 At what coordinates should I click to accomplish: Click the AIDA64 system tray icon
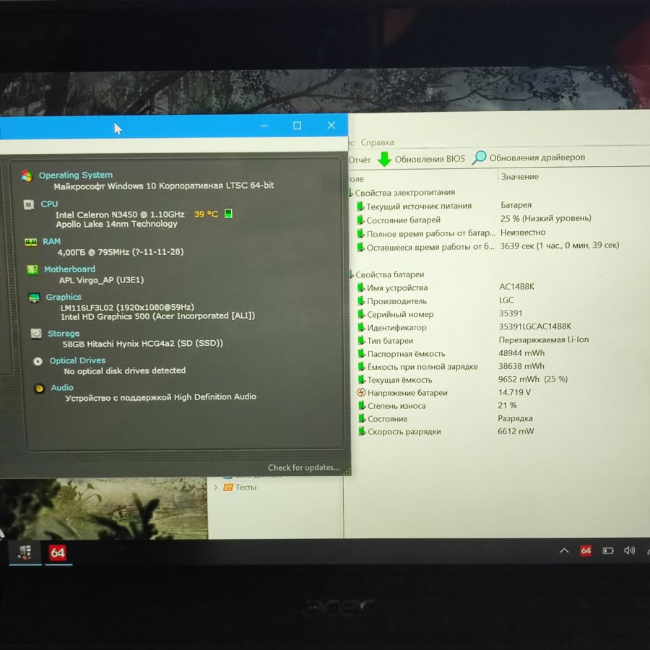(x=586, y=550)
